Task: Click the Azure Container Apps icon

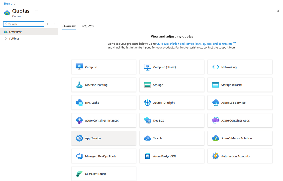Action: (x=216, y=120)
